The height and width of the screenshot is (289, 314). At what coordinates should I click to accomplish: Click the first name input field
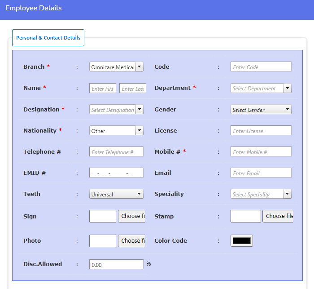tap(103, 89)
